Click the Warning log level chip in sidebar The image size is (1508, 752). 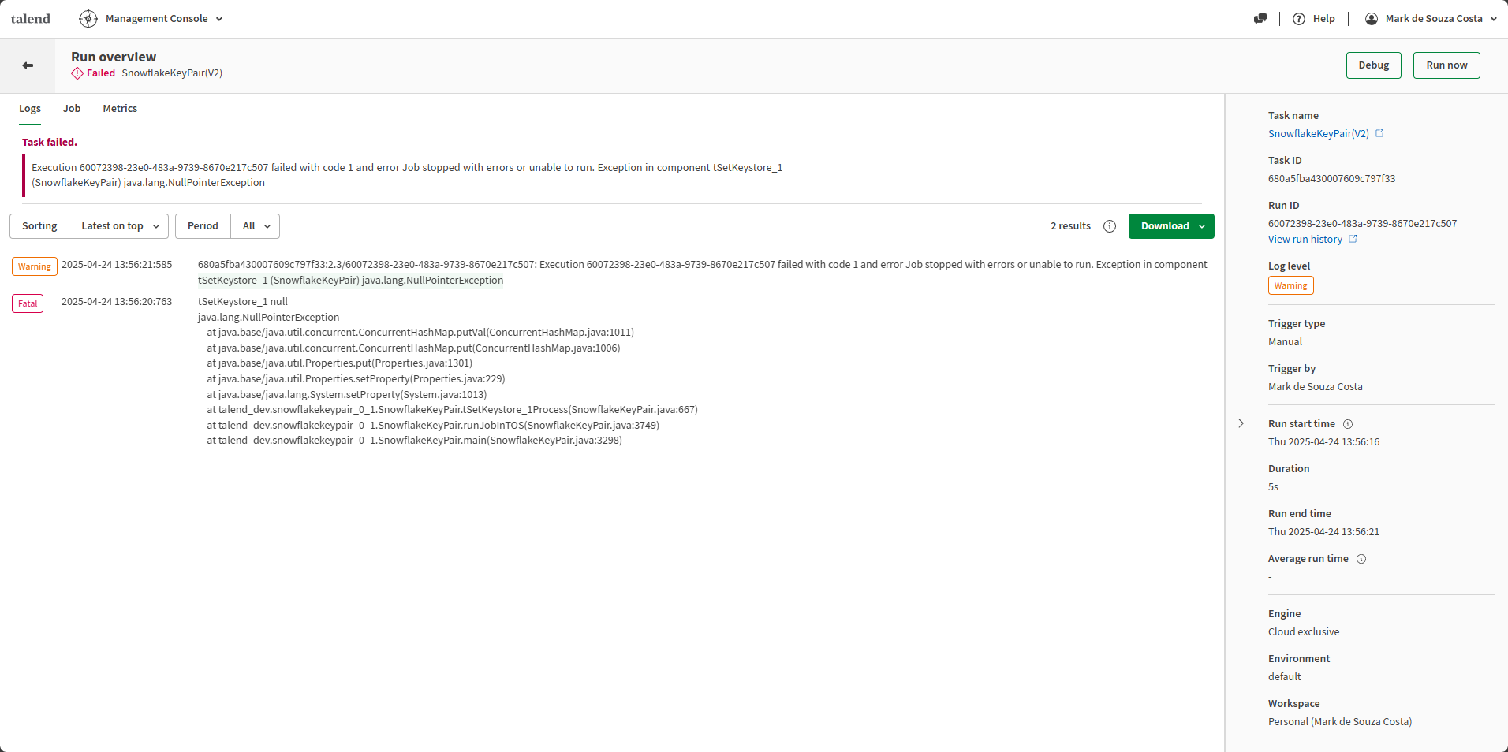point(1290,285)
